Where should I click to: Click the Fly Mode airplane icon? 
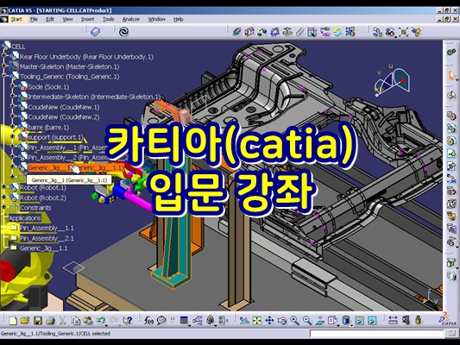(x=244, y=320)
